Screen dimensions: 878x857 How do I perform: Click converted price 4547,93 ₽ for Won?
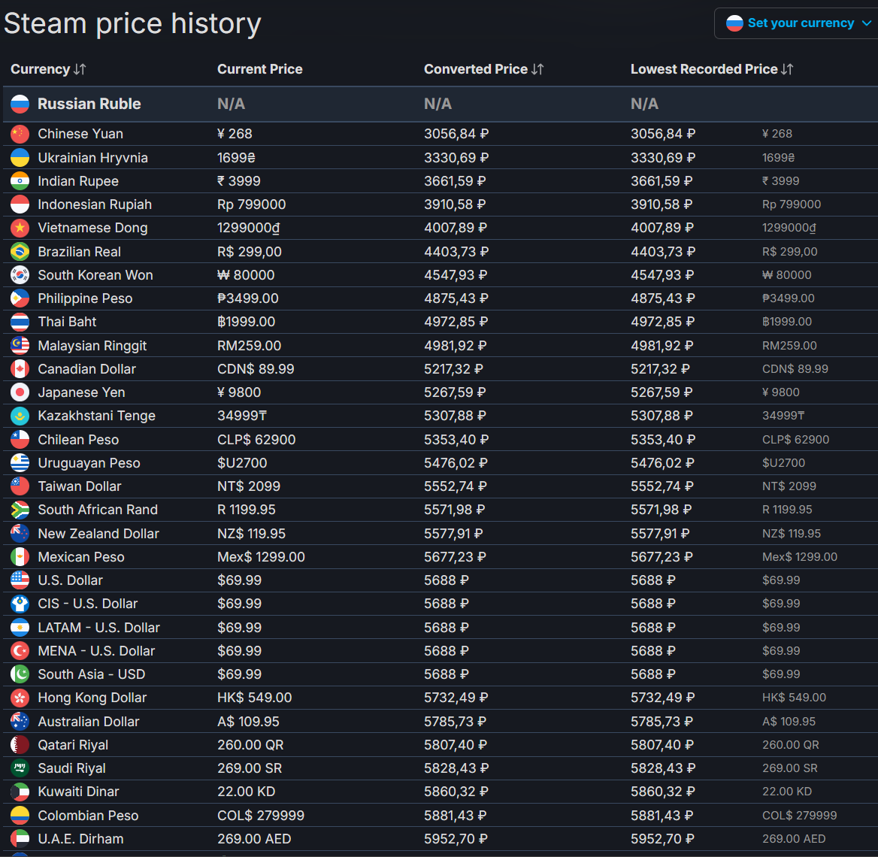[456, 275]
